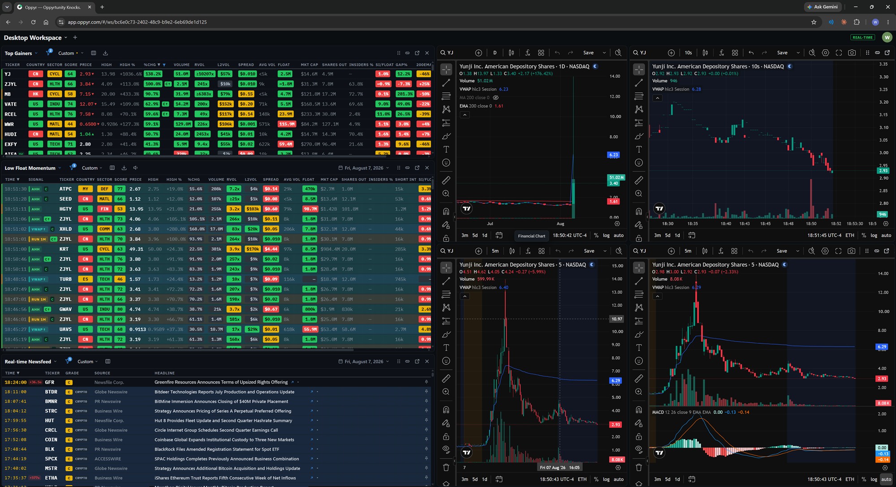Viewport: 896px width, 487px height.
Task: Select the text tool in 1D chart
Action: click(446, 149)
